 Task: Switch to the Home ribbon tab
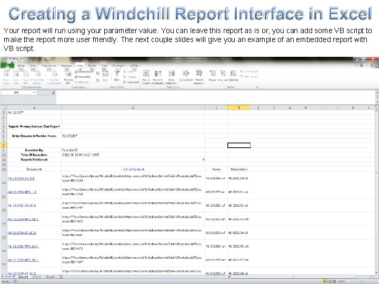tap(21, 66)
